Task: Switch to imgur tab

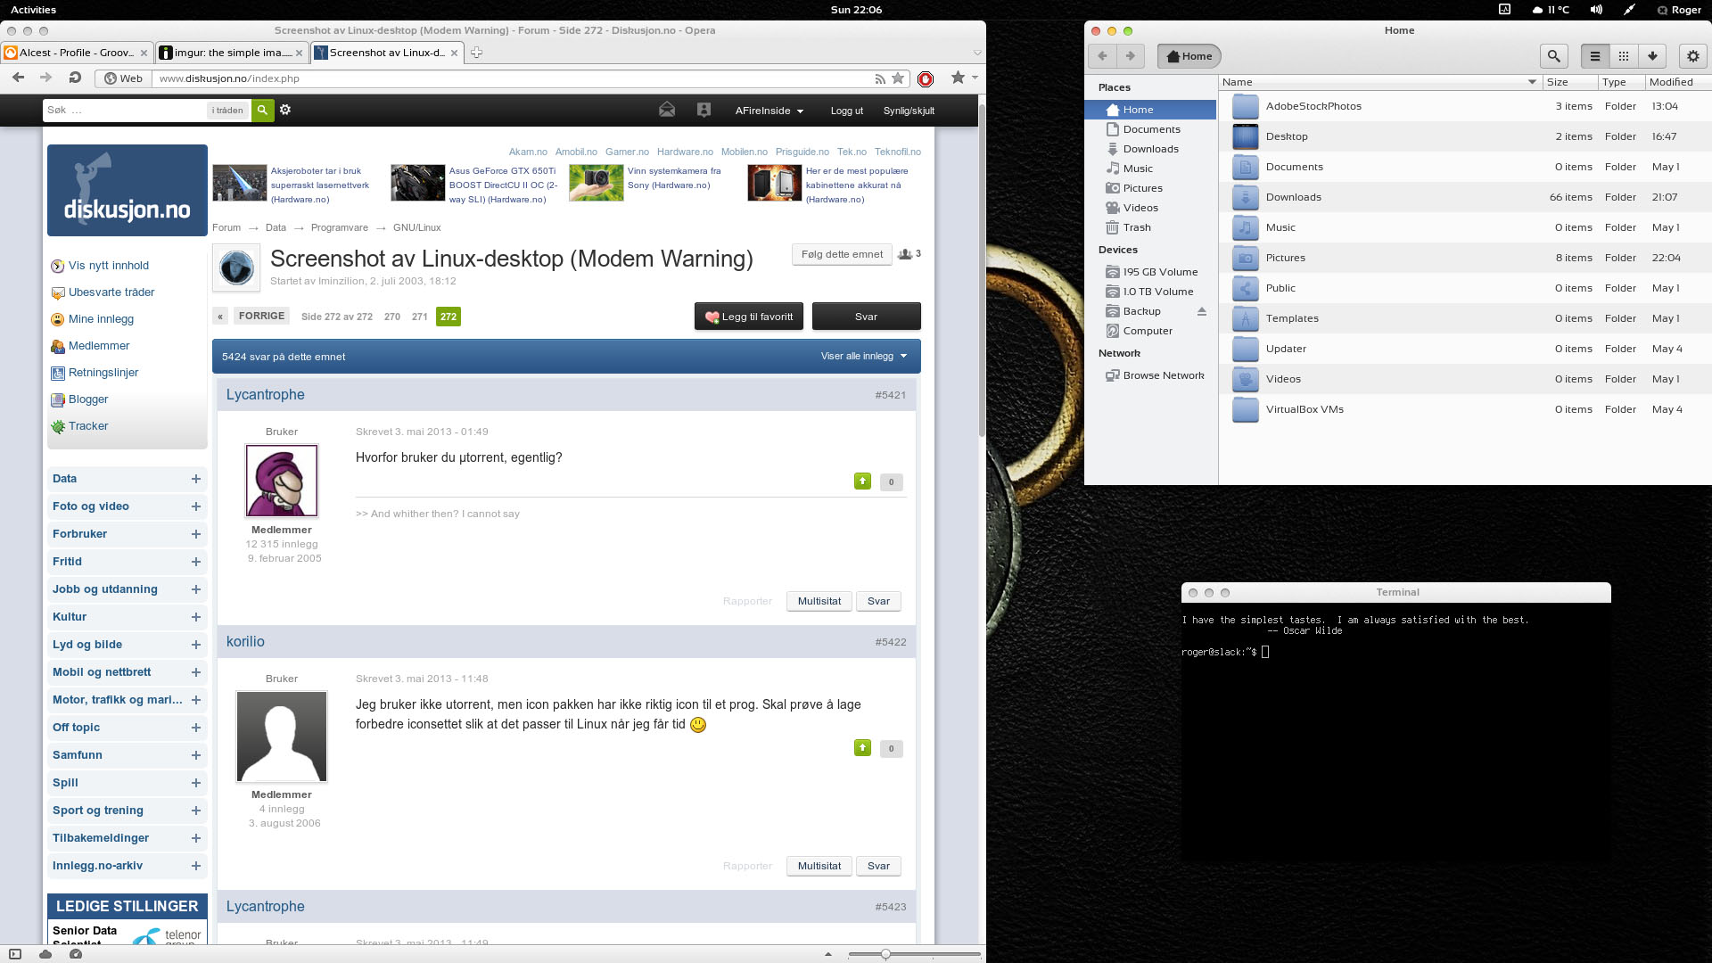Action: pos(232,53)
